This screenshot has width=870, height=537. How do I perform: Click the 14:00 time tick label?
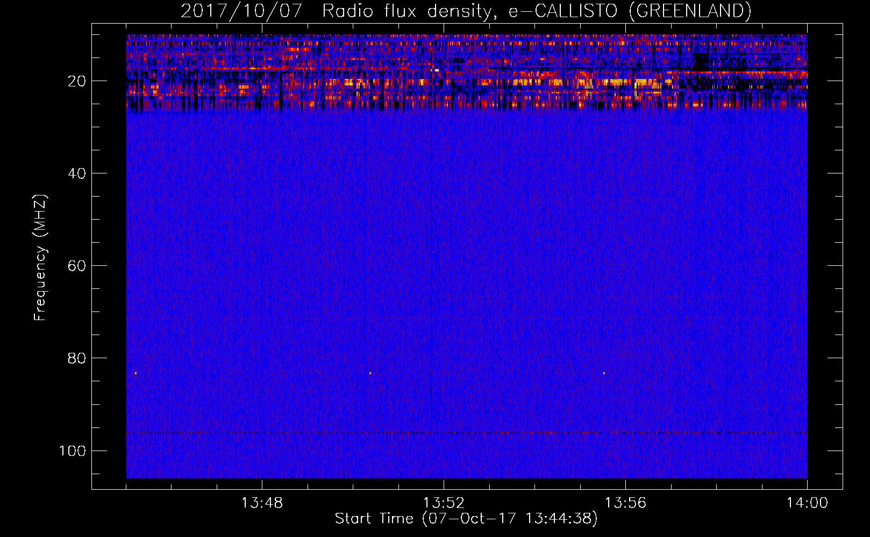coord(807,503)
